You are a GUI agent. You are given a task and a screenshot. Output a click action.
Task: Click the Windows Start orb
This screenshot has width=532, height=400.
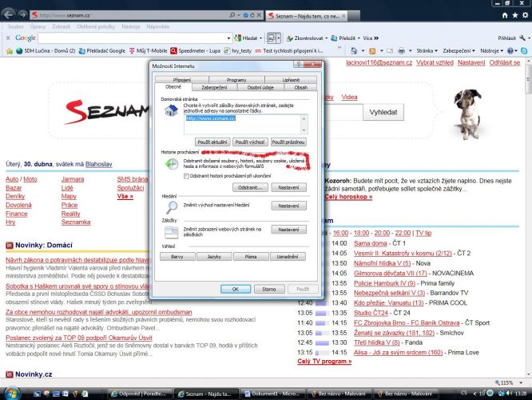point(12,394)
